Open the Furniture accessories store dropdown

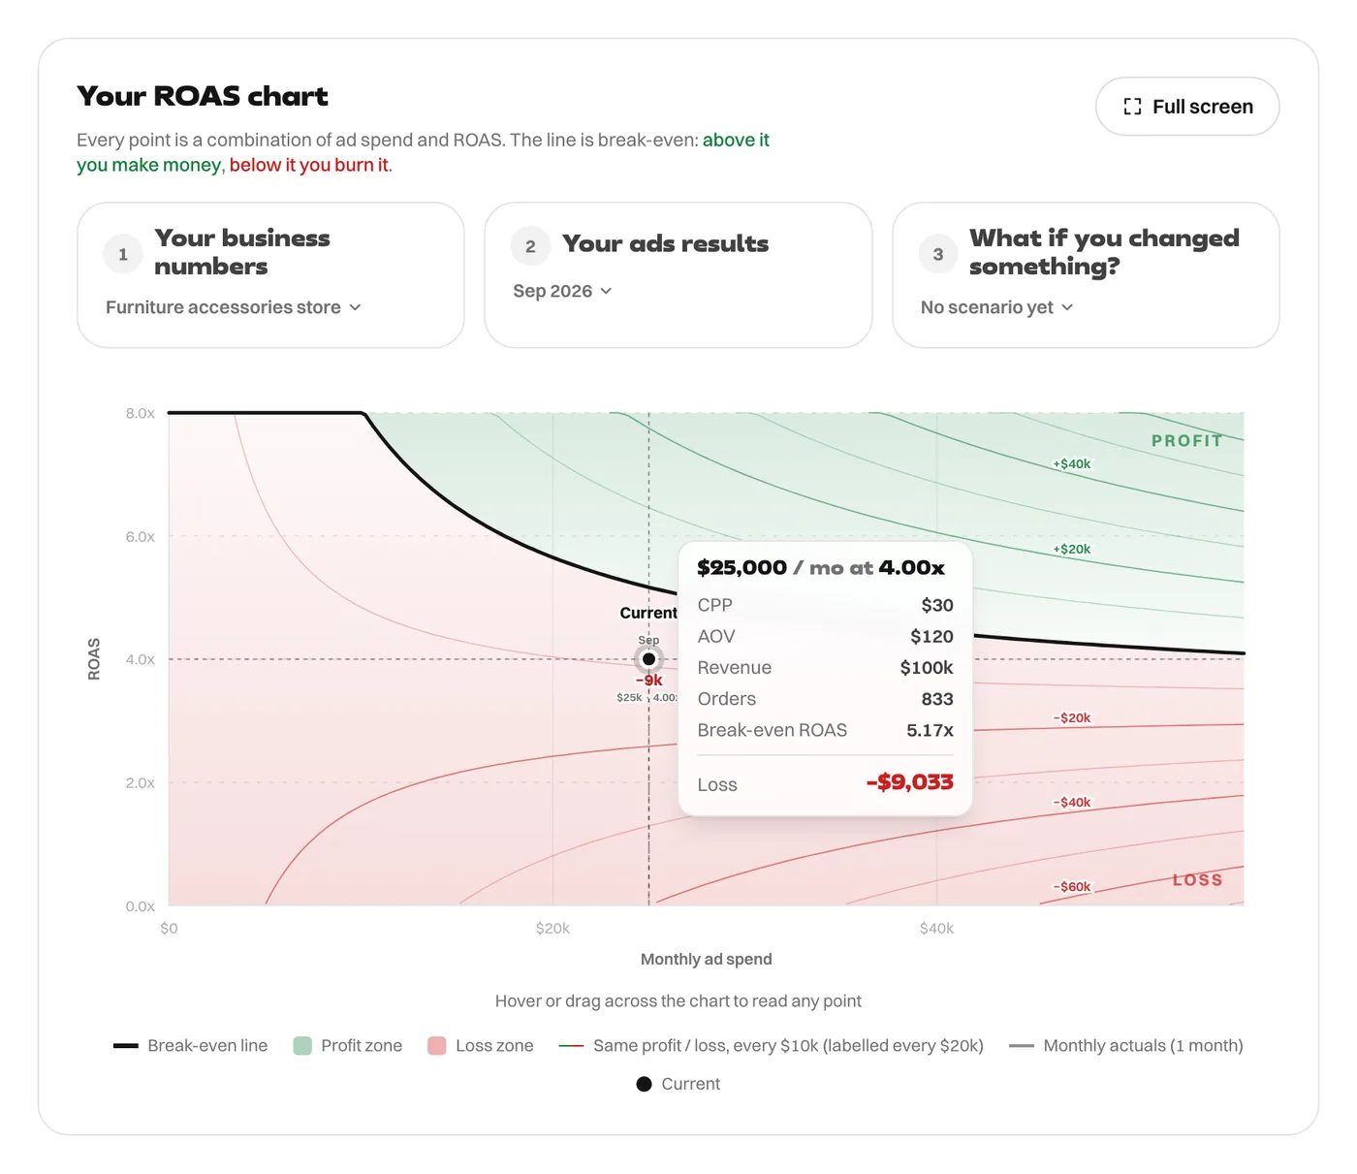[234, 307]
